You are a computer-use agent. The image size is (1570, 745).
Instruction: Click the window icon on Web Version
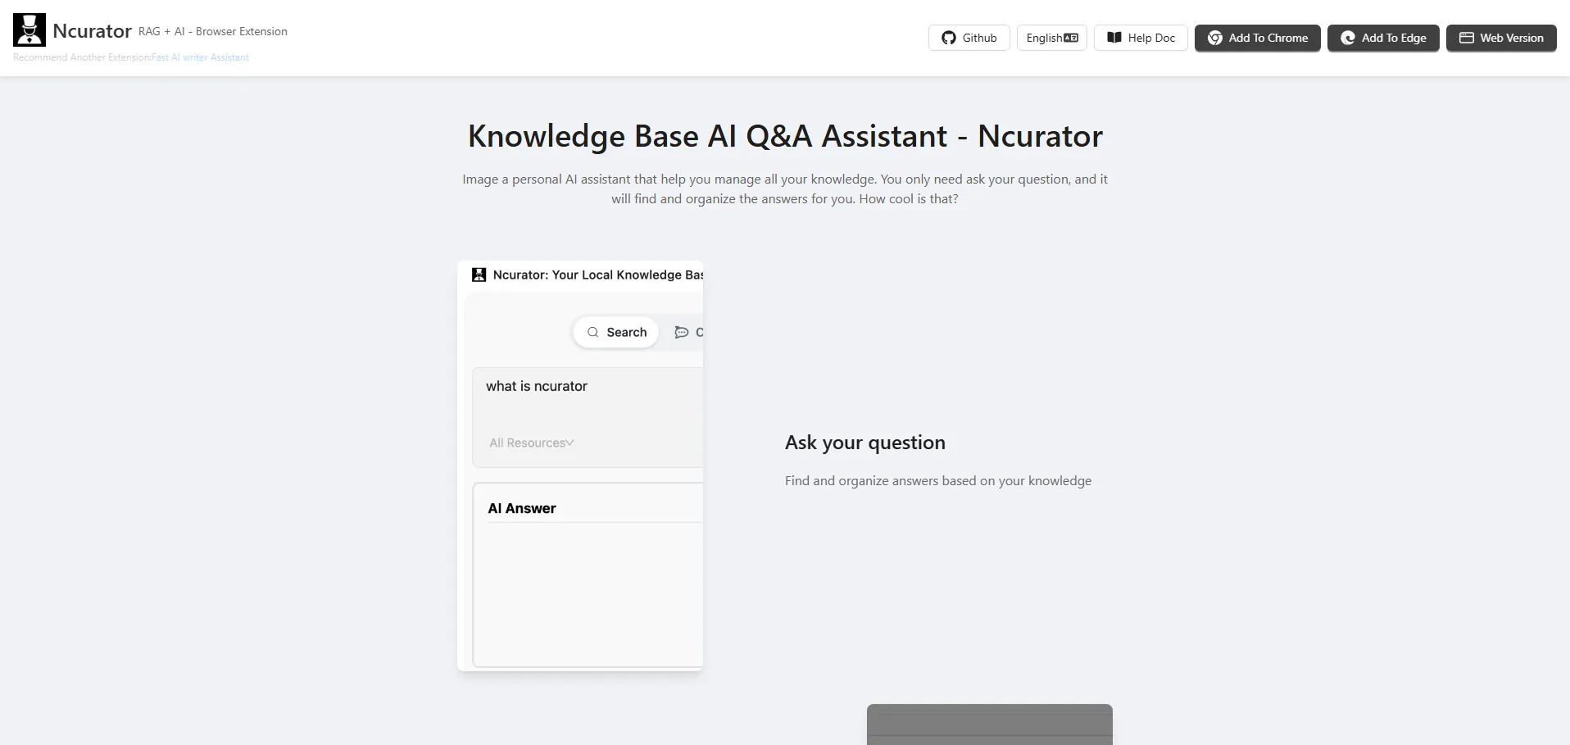[x=1467, y=38]
